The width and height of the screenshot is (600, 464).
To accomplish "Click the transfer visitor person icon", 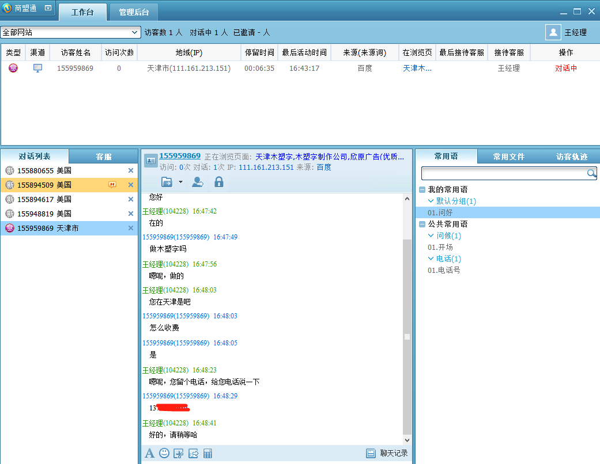I will tap(198, 182).
